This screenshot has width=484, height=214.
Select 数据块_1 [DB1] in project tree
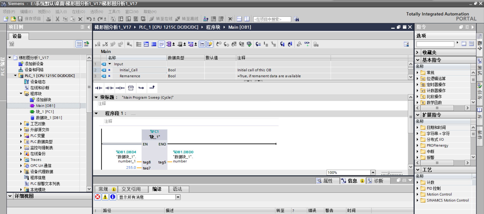pos(49,118)
